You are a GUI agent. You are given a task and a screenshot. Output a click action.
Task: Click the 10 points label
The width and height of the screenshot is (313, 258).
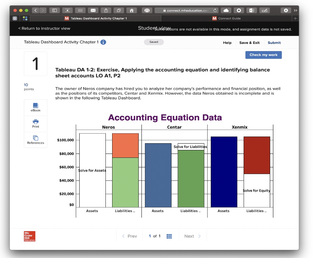tap(29, 87)
